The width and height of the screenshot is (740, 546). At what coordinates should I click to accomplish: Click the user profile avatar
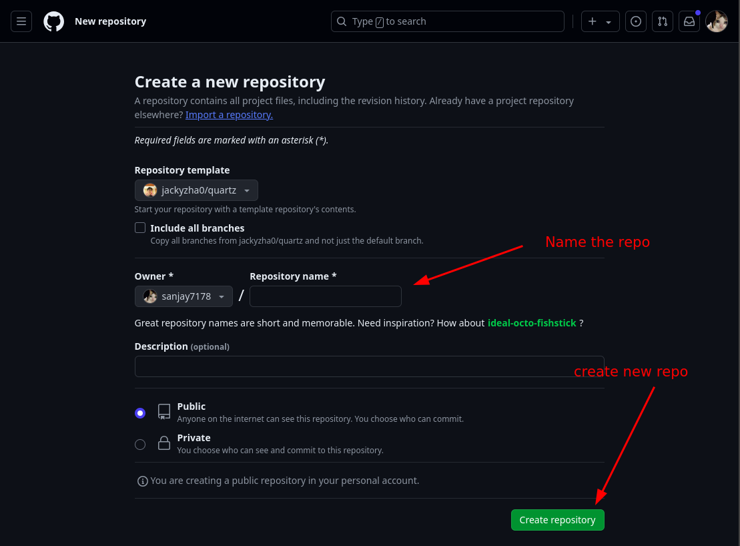coord(717,21)
